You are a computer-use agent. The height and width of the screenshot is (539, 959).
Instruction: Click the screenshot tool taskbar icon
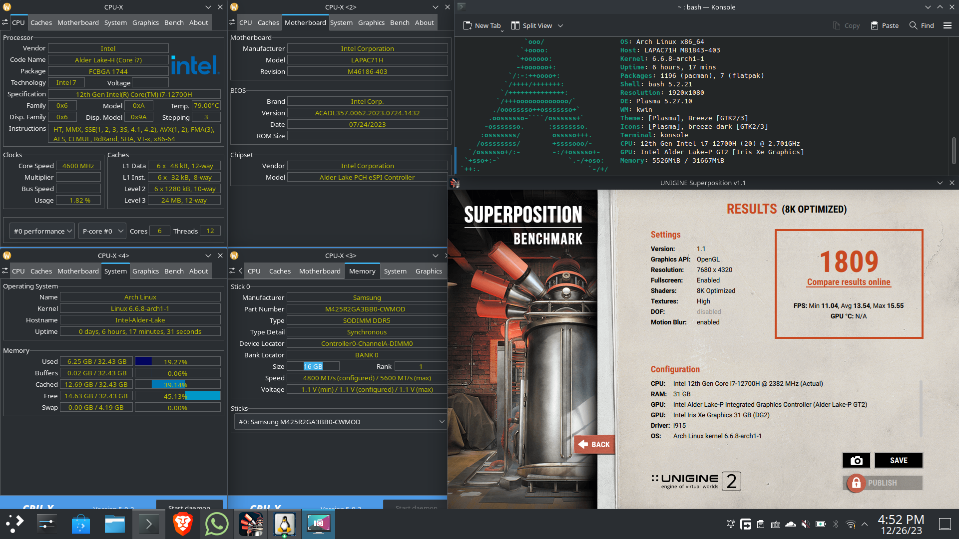(319, 524)
